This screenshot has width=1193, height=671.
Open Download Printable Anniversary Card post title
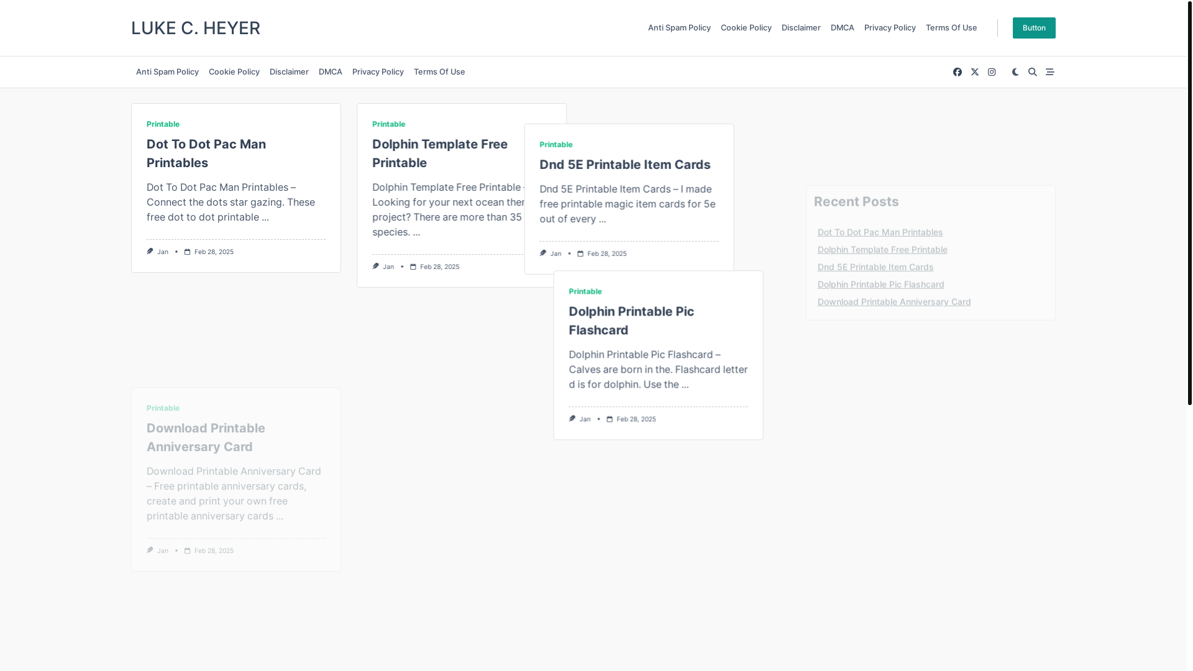[x=206, y=437]
